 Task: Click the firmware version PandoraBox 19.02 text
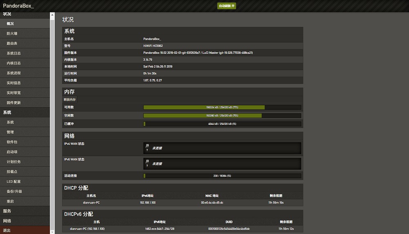pyautogui.click(x=198, y=53)
